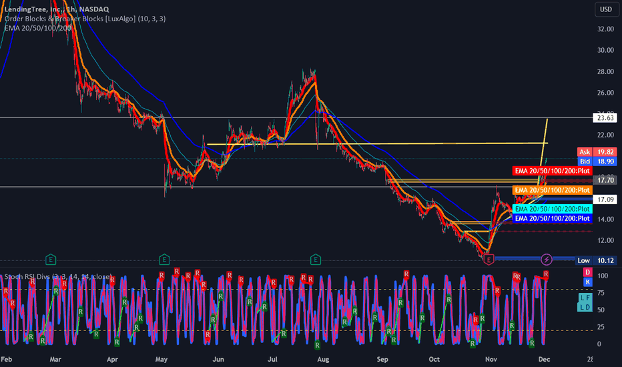The width and height of the screenshot is (622, 367).
Task: Click the 12.00 price axis value
Action: pyautogui.click(x=605, y=240)
